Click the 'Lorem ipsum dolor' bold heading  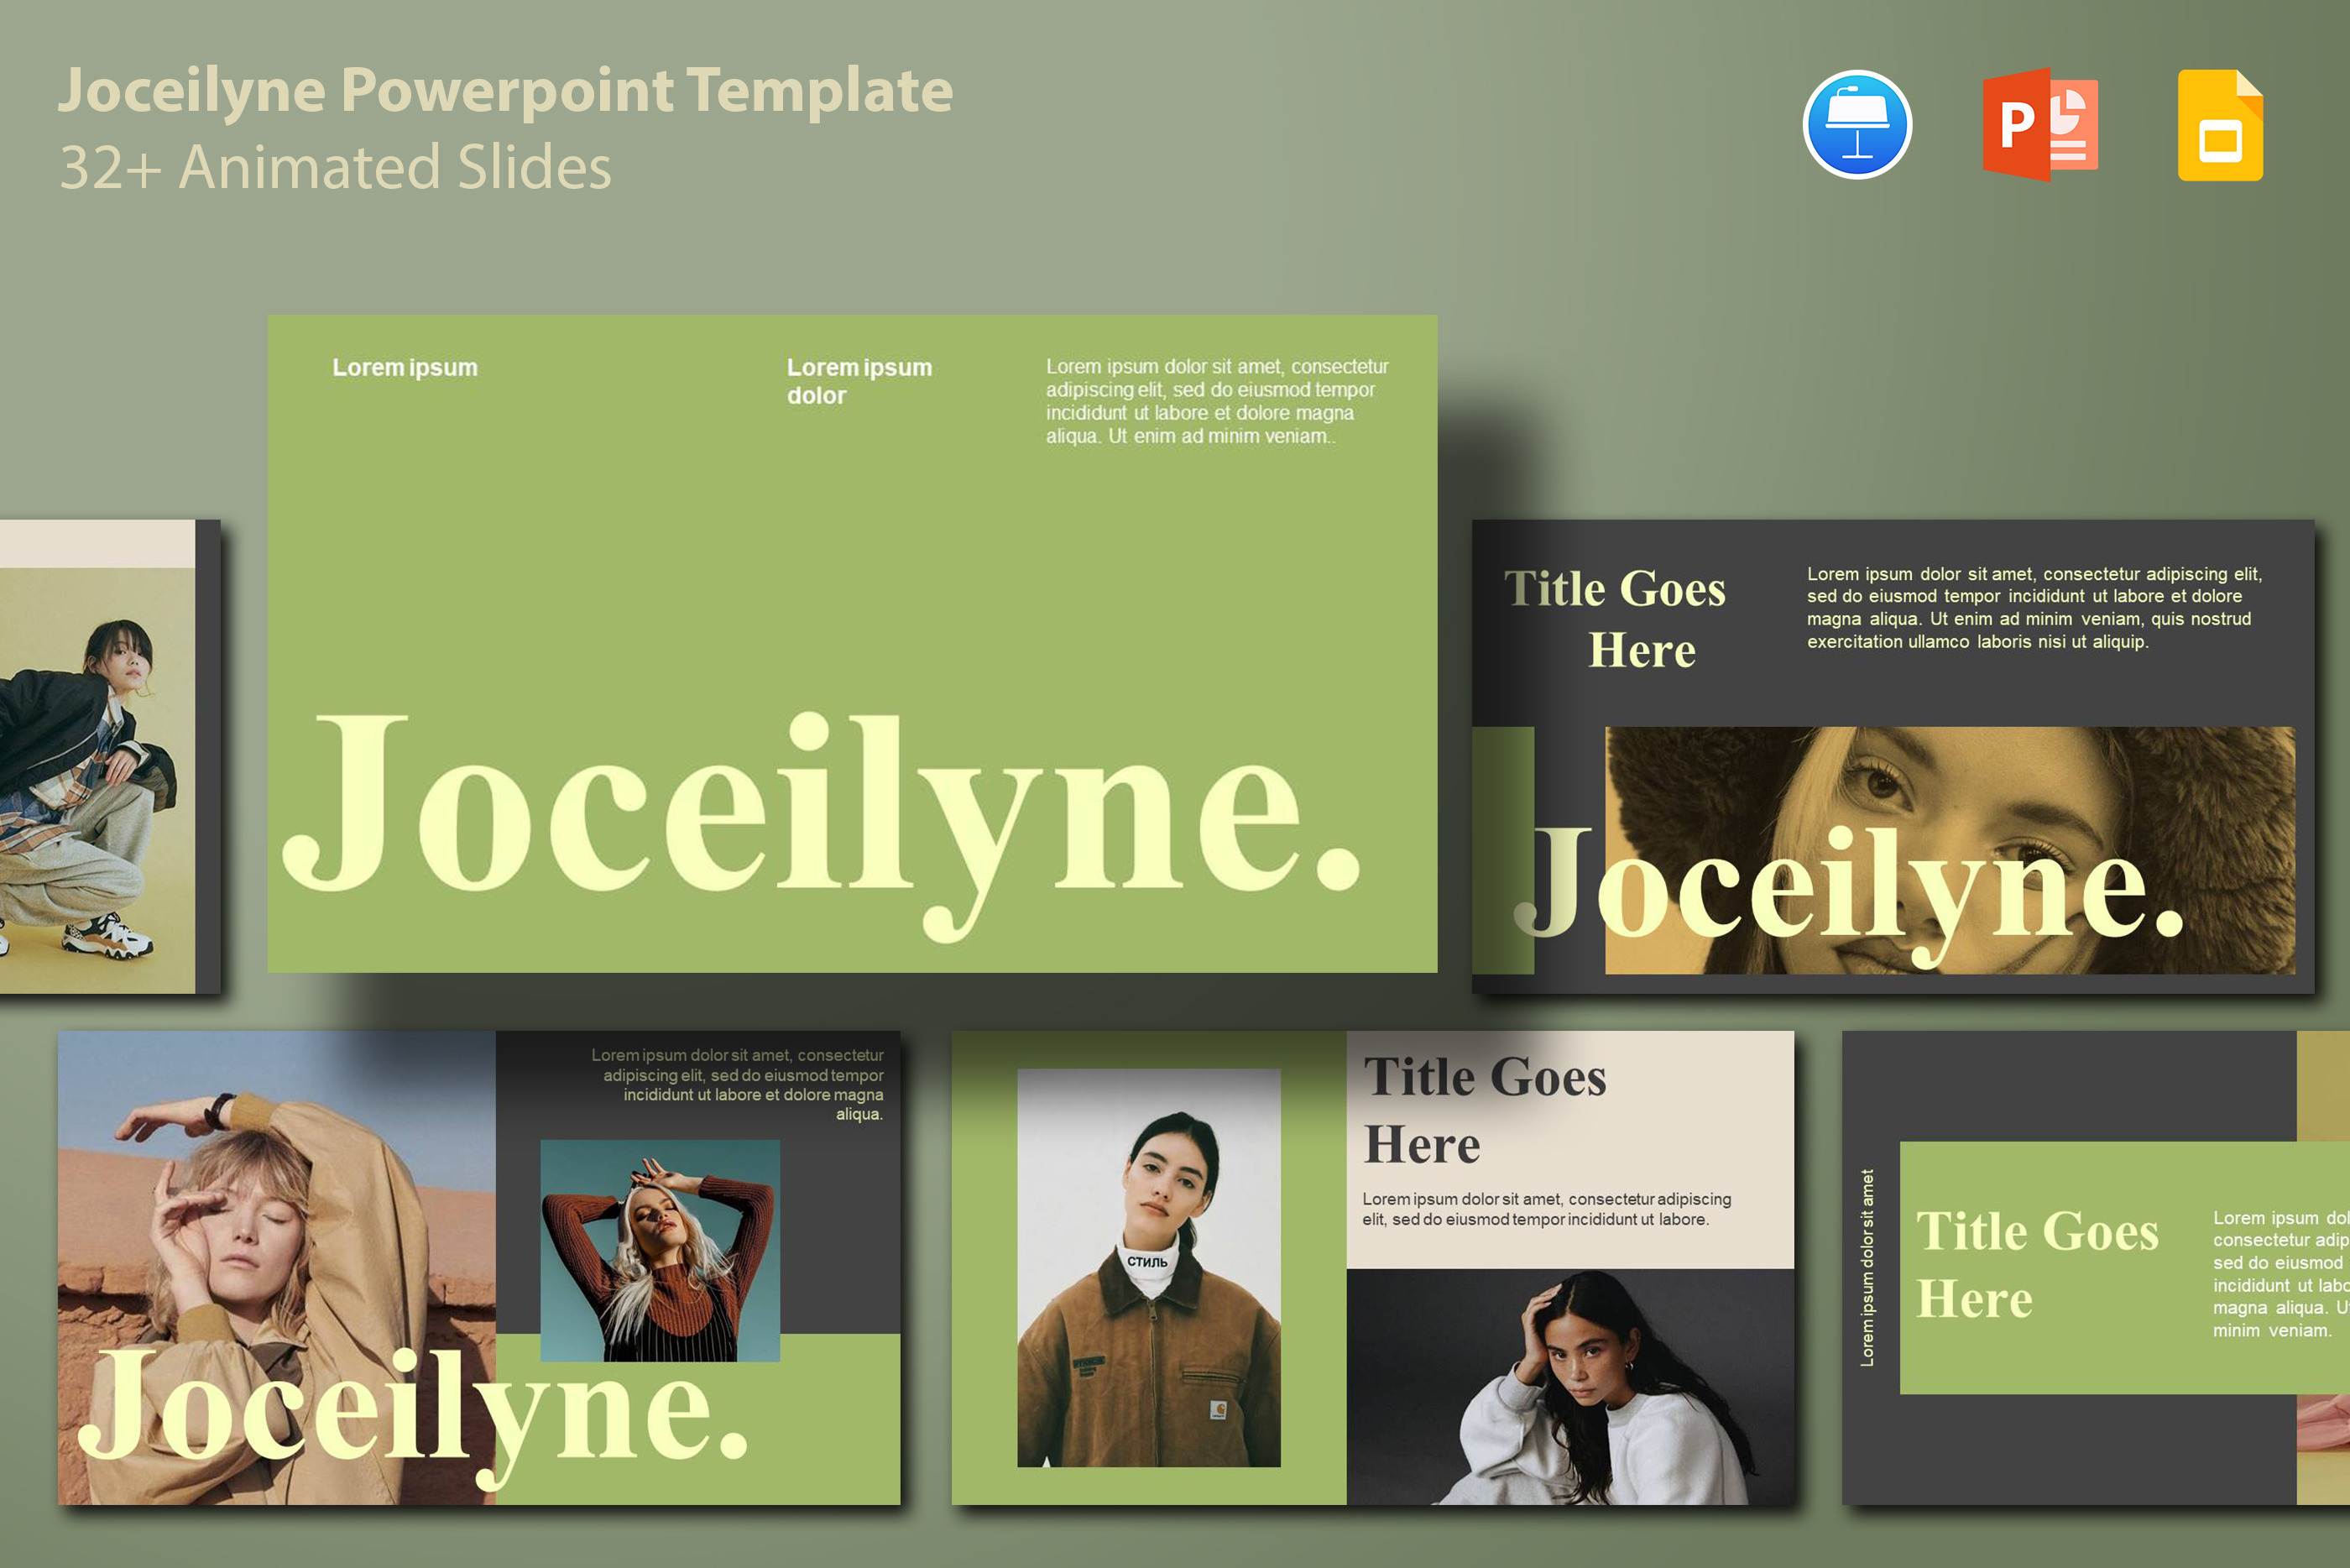tap(858, 381)
